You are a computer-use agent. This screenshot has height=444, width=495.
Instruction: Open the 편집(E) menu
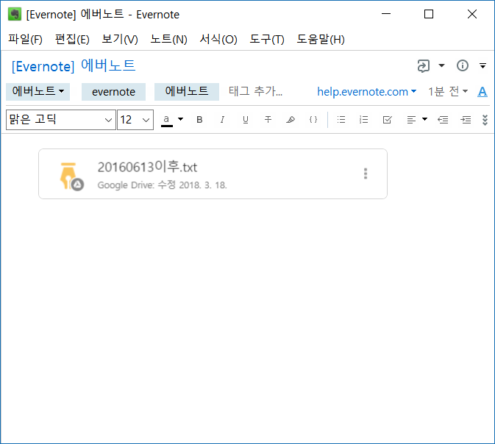pyautogui.click(x=72, y=40)
